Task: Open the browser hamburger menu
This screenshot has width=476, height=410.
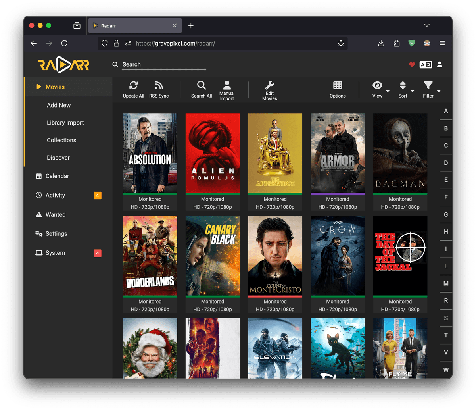Action: (442, 43)
